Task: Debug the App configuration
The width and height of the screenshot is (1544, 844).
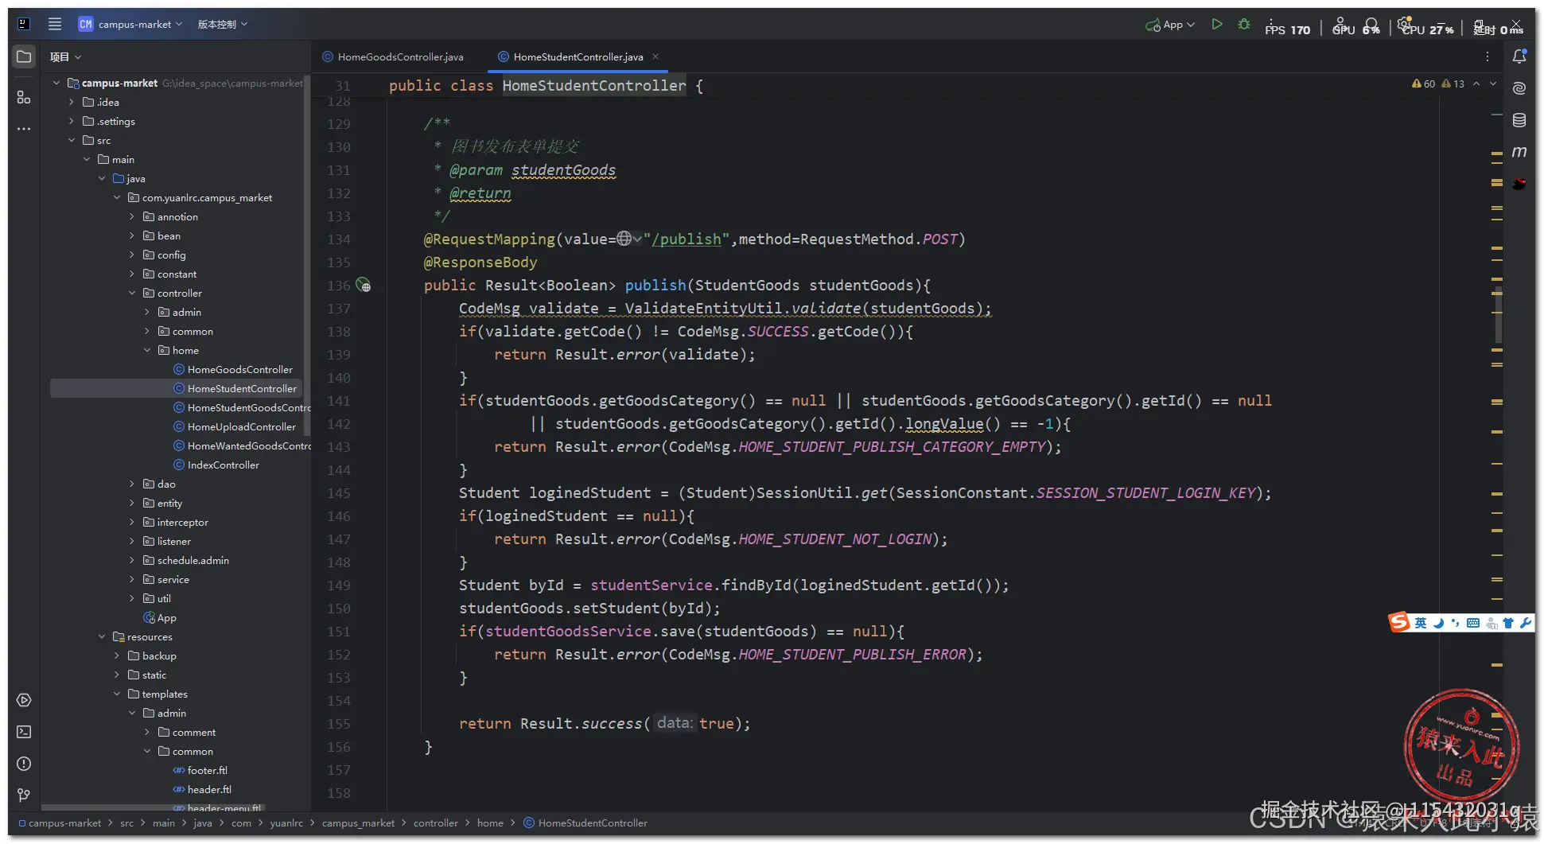Action: pos(1244,25)
